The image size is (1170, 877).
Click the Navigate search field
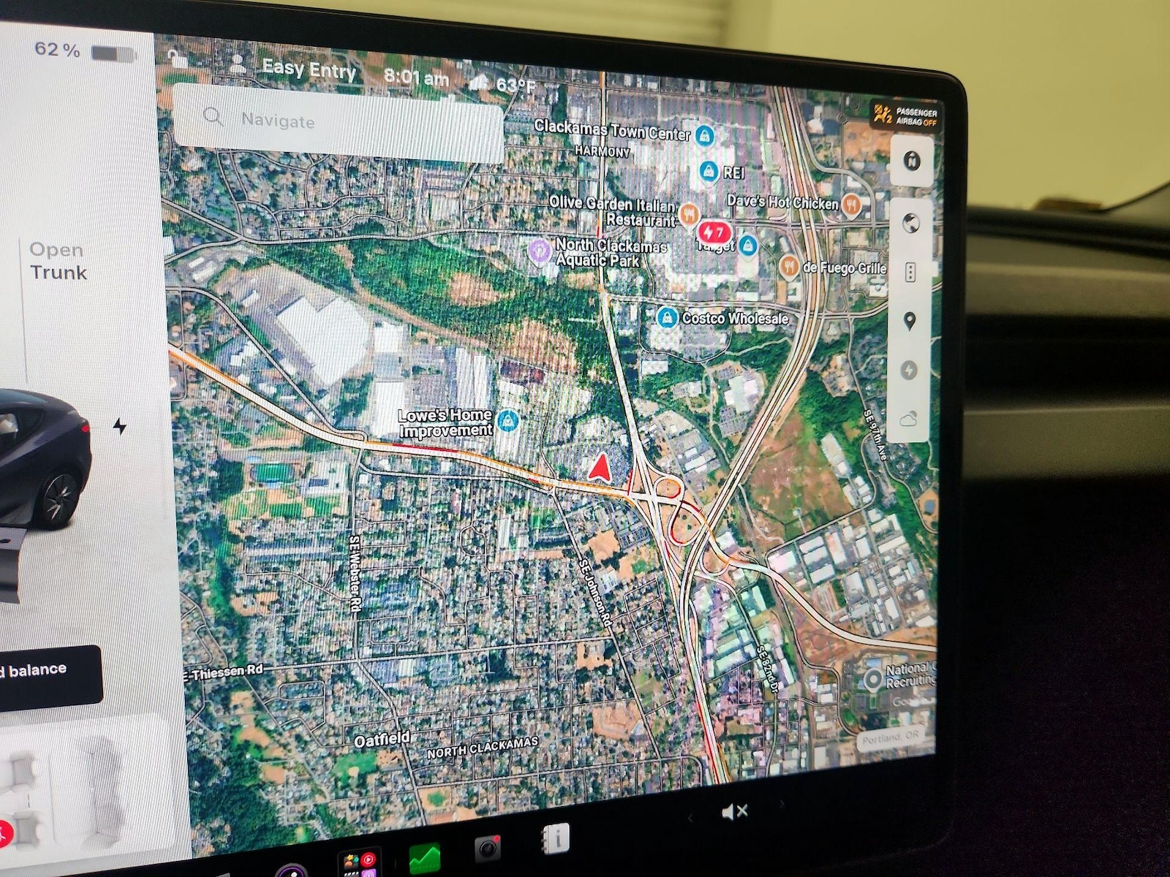pyautogui.click(x=338, y=123)
